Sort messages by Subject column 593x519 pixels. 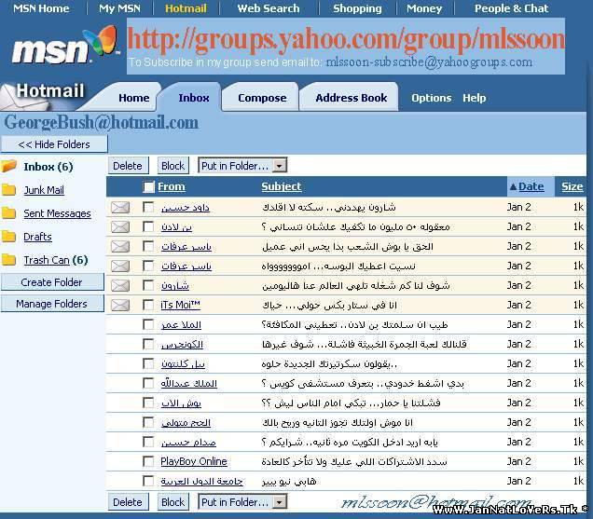click(x=282, y=186)
